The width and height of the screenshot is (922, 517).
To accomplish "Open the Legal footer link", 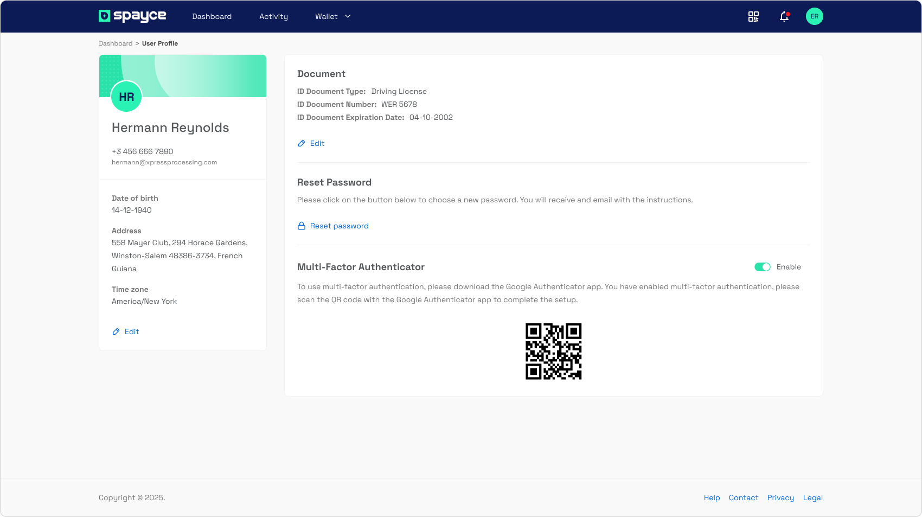I will click(x=812, y=497).
